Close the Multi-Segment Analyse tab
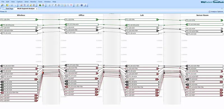 37,9
